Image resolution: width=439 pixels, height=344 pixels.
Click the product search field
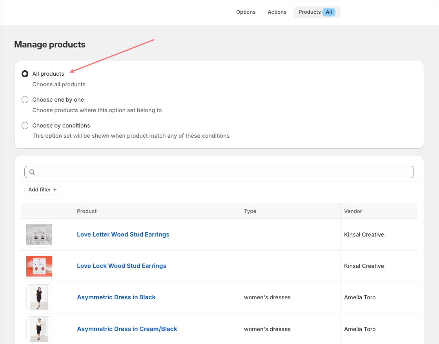coord(219,172)
